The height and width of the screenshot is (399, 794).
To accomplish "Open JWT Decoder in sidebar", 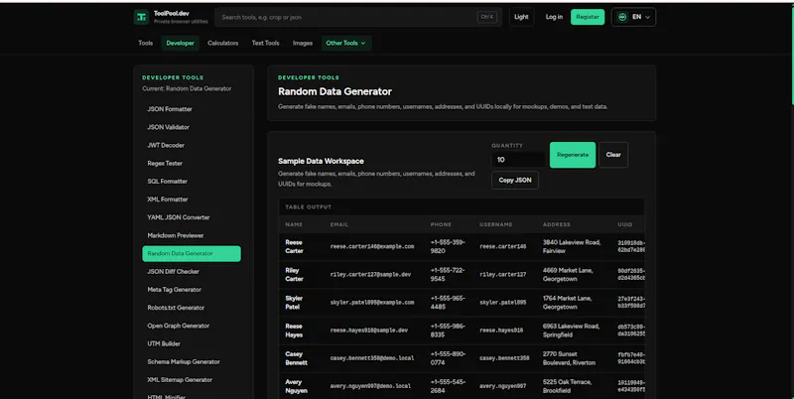I will point(192,145).
